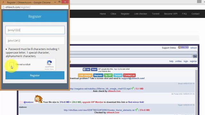The width and height of the screenshot is (205, 115).
Task: Click ohleech.com link after Checked by
Action: coord(113,112)
